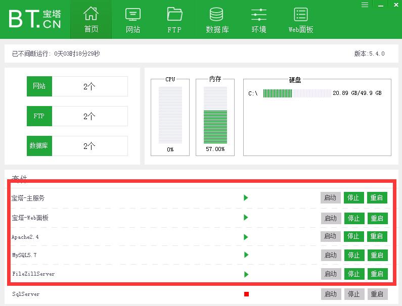Click 启动 for Apache2.4
Viewport: 402px width, 306px height.
click(331, 236)
